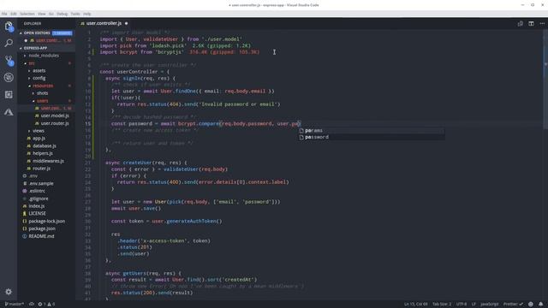Choose 'params' from the autocomplete list
The width and height of the screenshot is (548, 308).
371,131
